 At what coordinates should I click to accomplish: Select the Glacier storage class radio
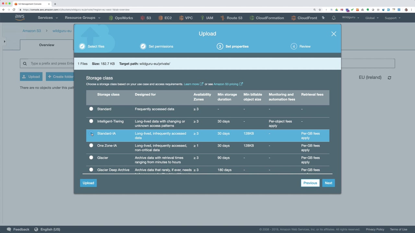(91, 158)
